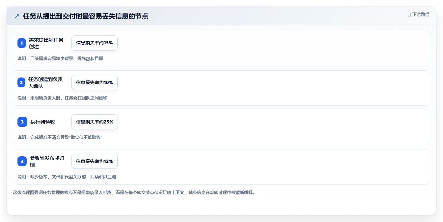Click the note about 未明确负责人时
The width and height of the screenshot is (443, 222).
point(63,98)
